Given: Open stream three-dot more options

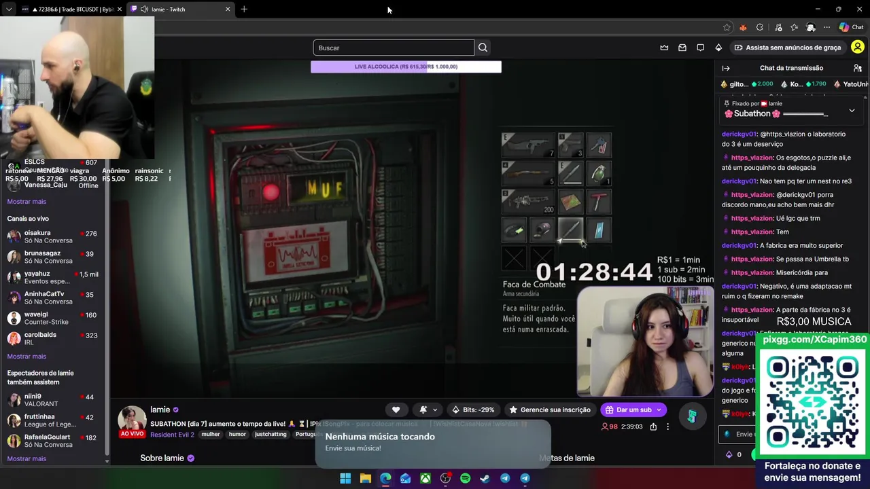Looking at the screenshot, I should coord(667,427).
